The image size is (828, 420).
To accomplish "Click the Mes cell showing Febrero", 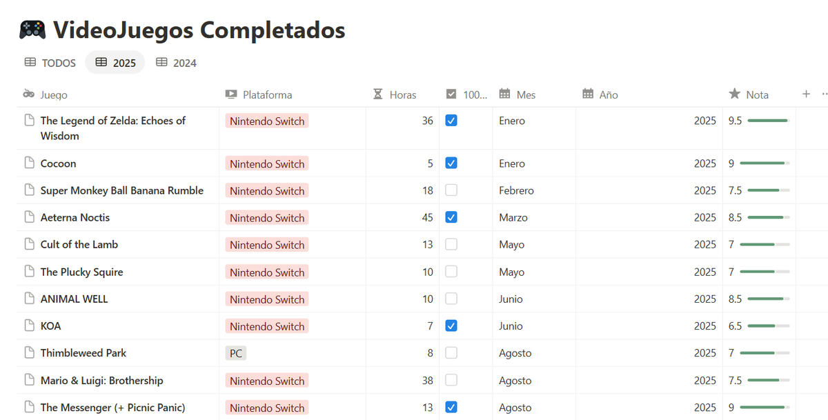I will 534,190.
